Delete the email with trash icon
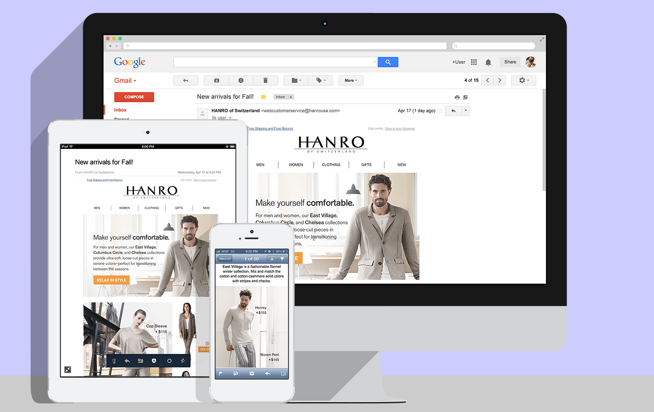 click(x=266, y=81)
